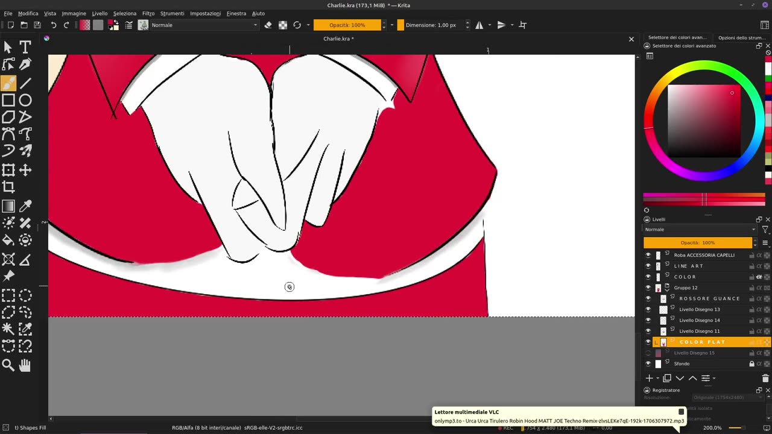Toggle lock on Sfondo layer
This screenshot has width=772, height=434.
pyautogui.click(x=751, y=363)
